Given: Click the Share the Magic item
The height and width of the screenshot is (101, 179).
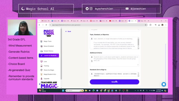Looking at the screenshot, I should [x=49, y=70].
